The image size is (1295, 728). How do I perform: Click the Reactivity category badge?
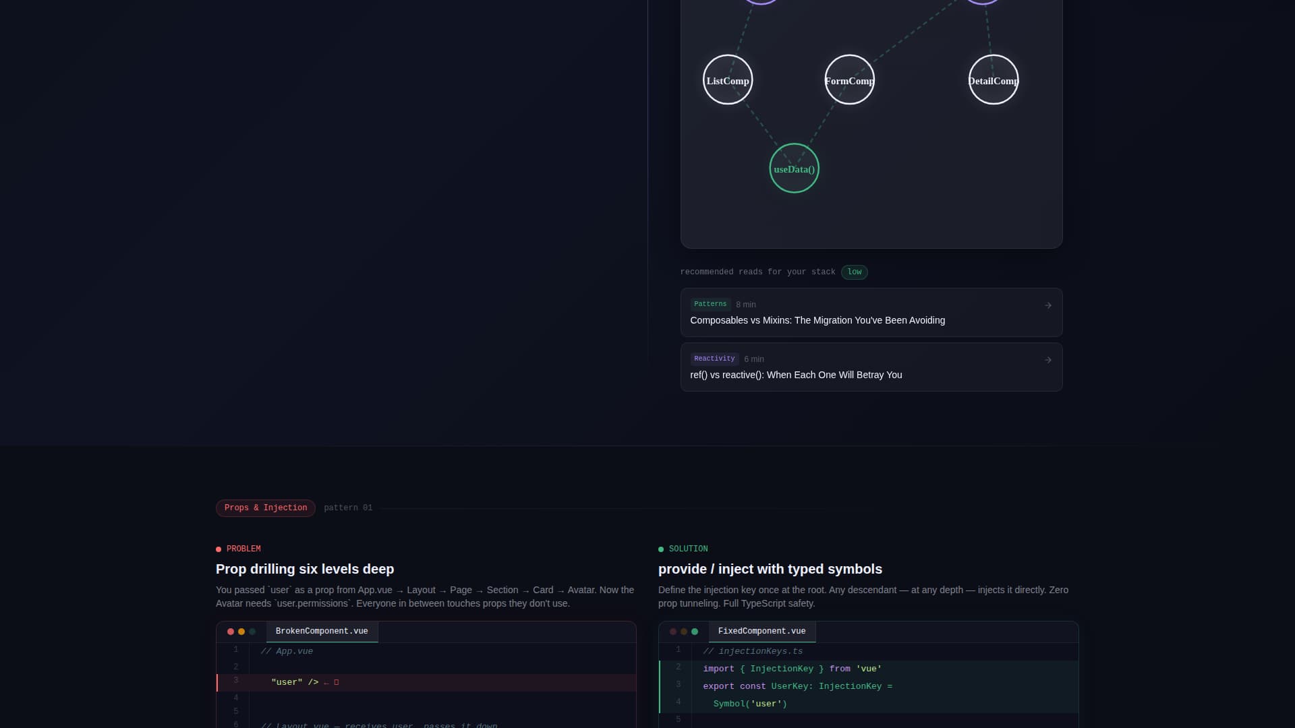714,359
